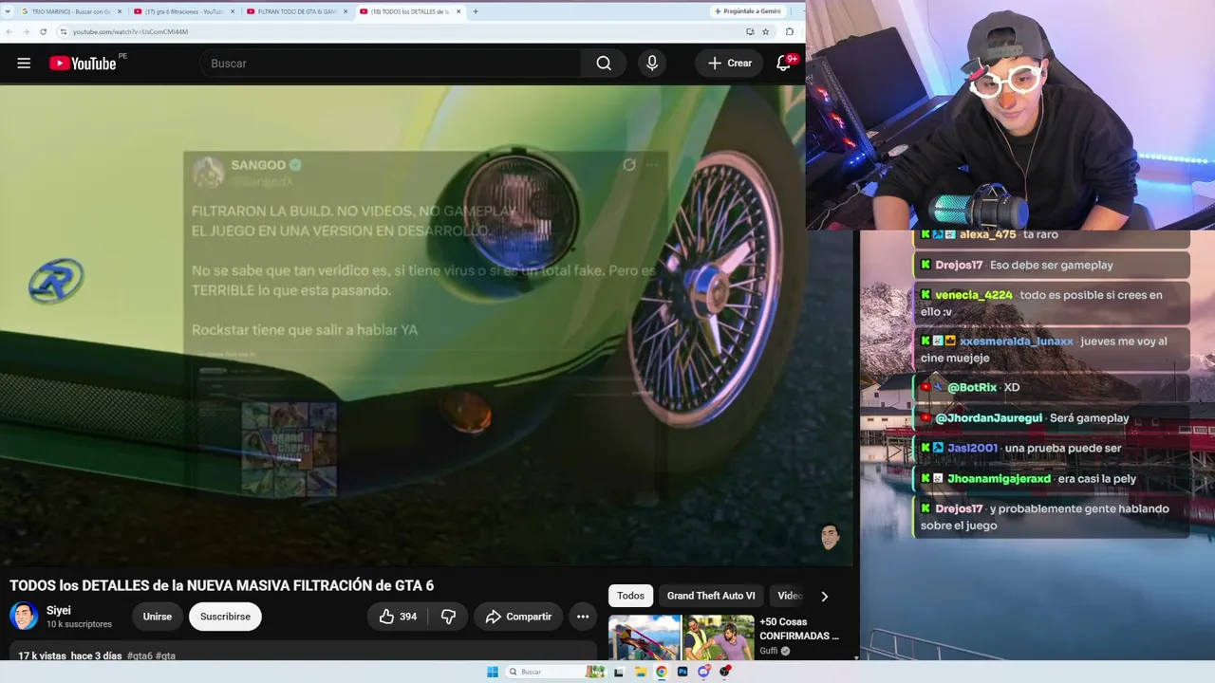Open Discord from the taskbar
The width and height of the screenshot is (1215, 683).
tap(703, 672)
